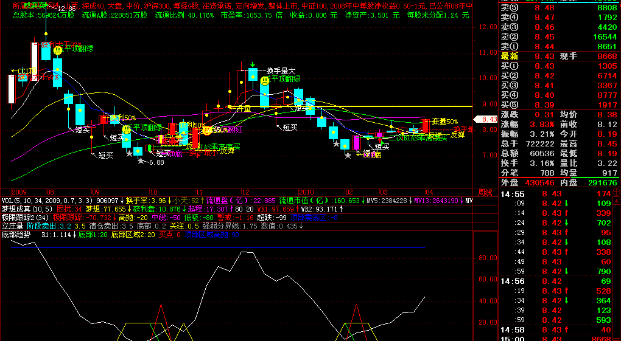Screen dimensions: 621x341
Task: Select the 买⑤ bid row at 8.39
Action: coord(559,105)
